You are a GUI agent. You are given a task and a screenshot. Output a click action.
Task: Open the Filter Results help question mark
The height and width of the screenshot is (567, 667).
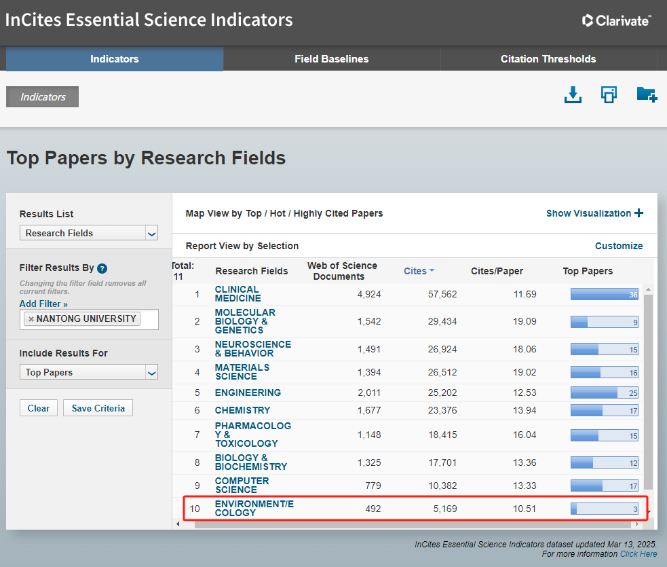[102, 268]
